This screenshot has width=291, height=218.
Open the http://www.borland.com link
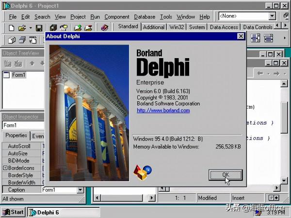(163, 110)
